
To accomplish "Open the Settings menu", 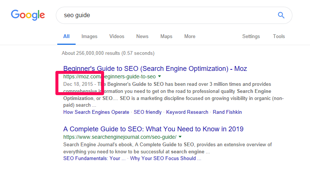I will pos(251,37).
